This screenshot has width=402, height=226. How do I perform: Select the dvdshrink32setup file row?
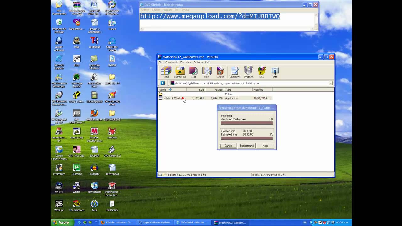point(215,98)
